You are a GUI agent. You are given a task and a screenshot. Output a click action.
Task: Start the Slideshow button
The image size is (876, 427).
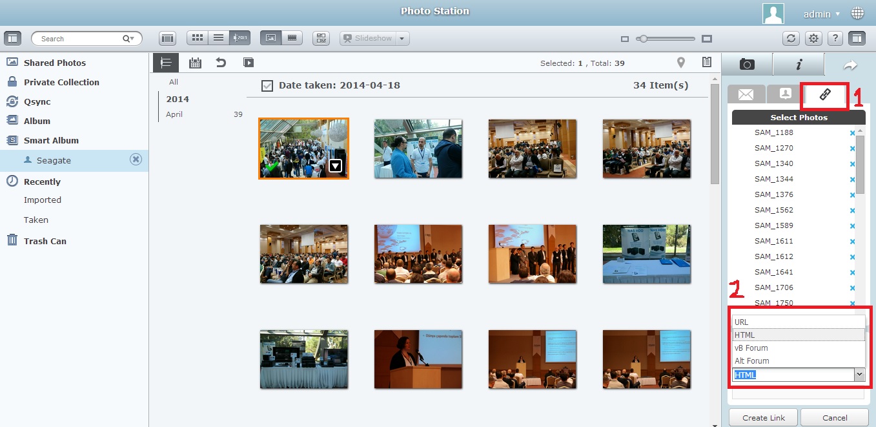click(367, 39)
